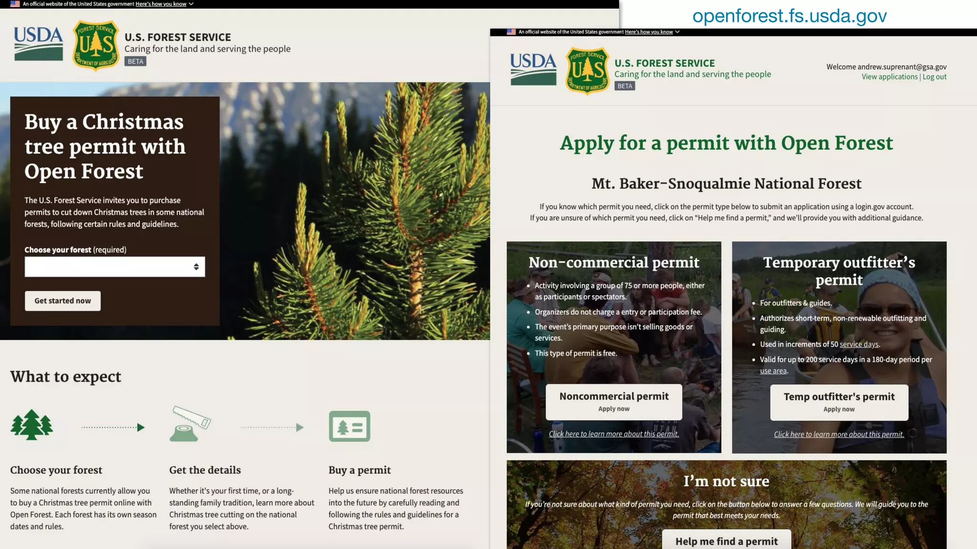Viewport: 977px width, 549px height.
Task: Click the Forest Service shield in right header
Action: point(587,71)
